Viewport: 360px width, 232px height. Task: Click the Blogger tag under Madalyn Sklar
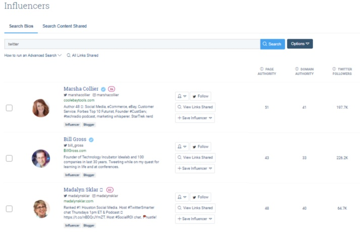[89, 225]
